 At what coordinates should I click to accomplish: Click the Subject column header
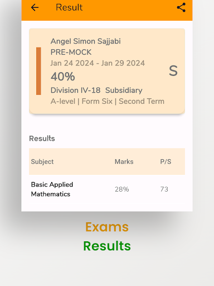pyautogui.click(x=42, y=161)
